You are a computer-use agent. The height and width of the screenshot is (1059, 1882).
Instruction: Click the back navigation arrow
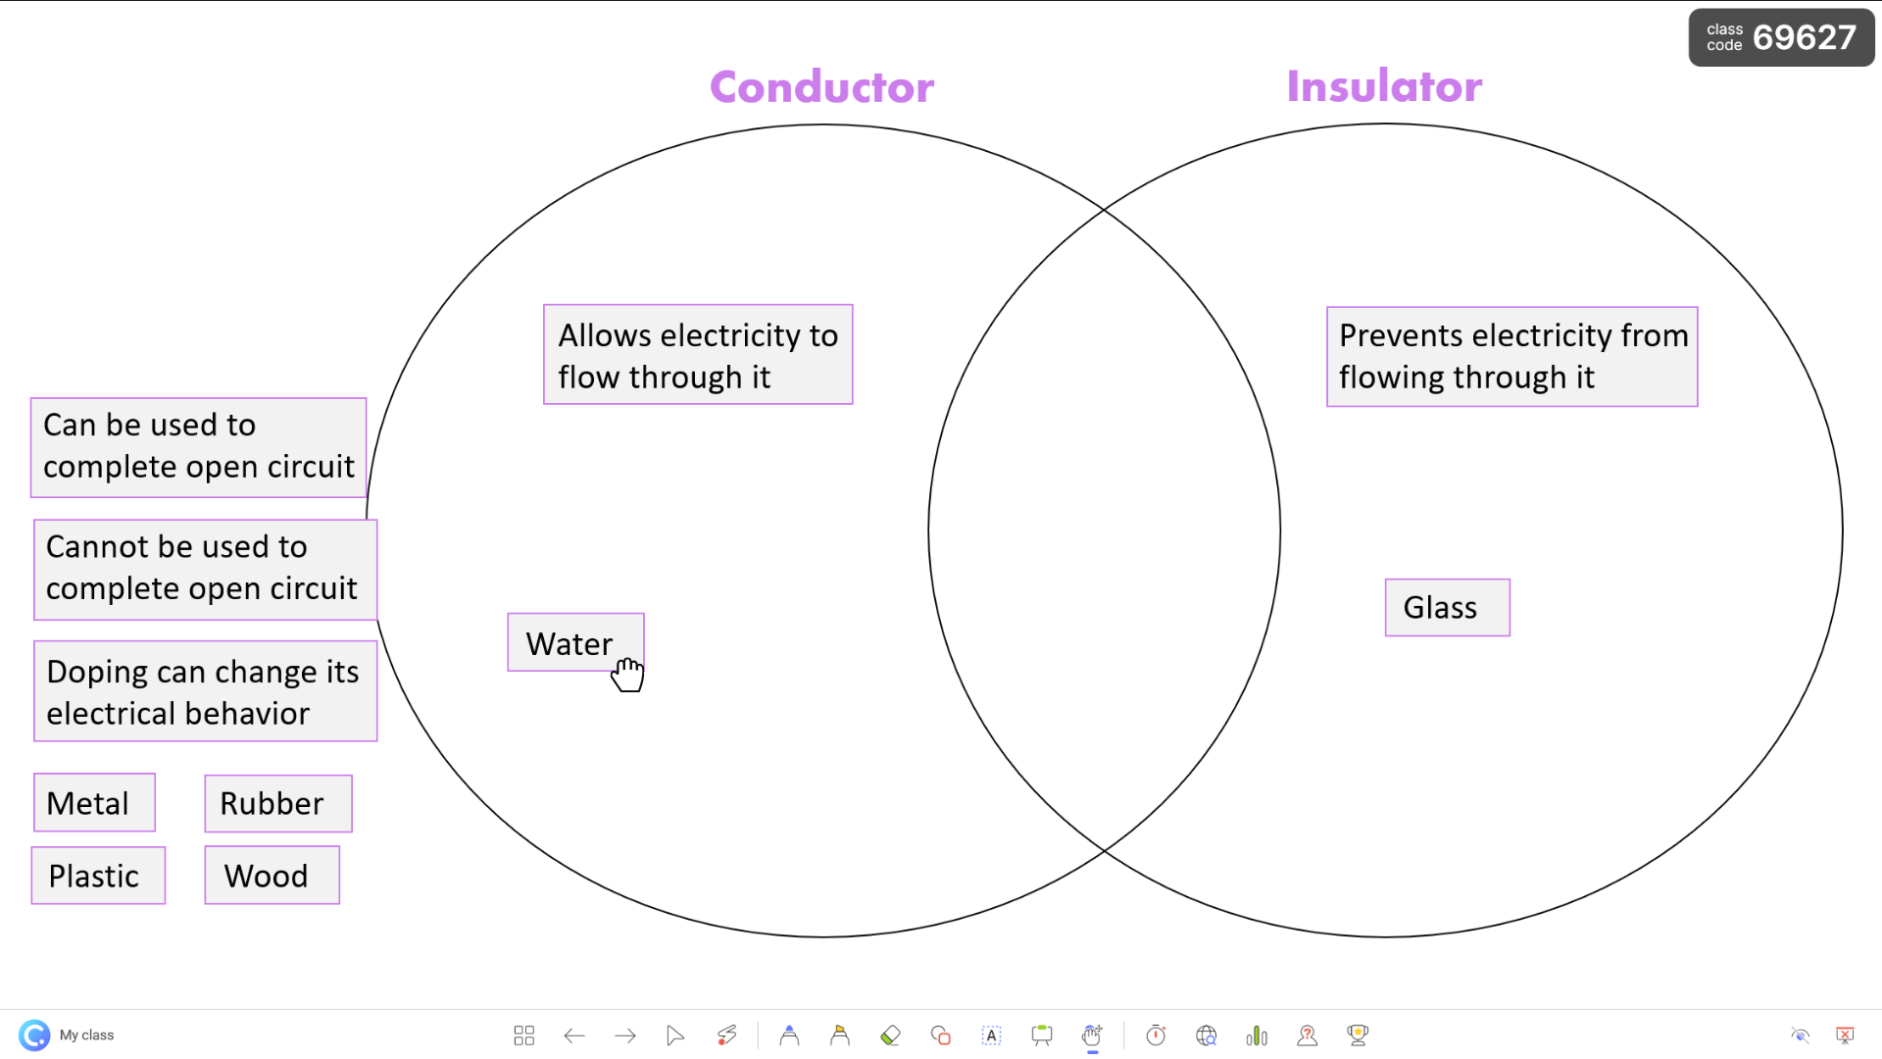coord(573,1034)
